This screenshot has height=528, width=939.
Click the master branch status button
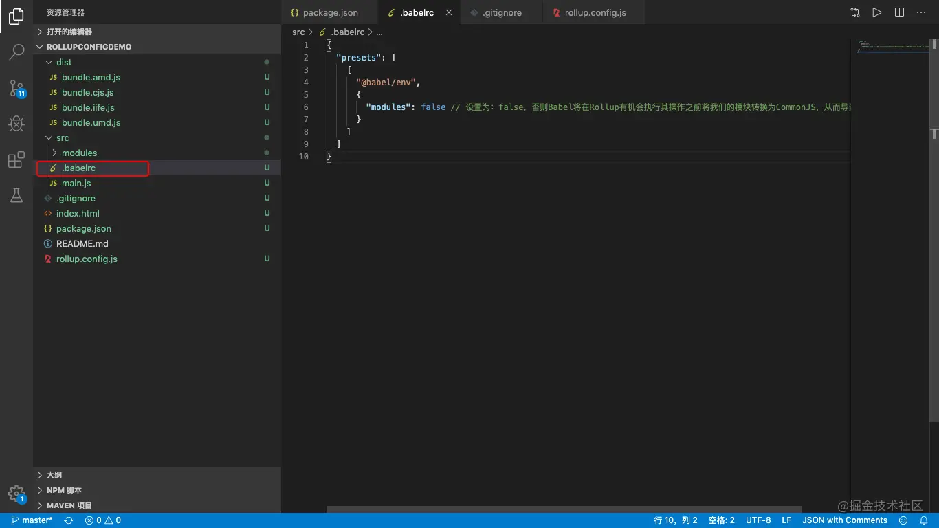32,520
